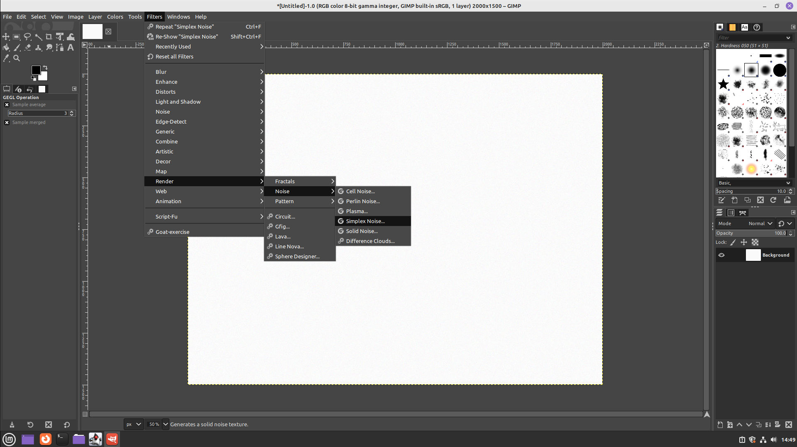Select the Zoom magnifier tool

(x=17, y=58)
